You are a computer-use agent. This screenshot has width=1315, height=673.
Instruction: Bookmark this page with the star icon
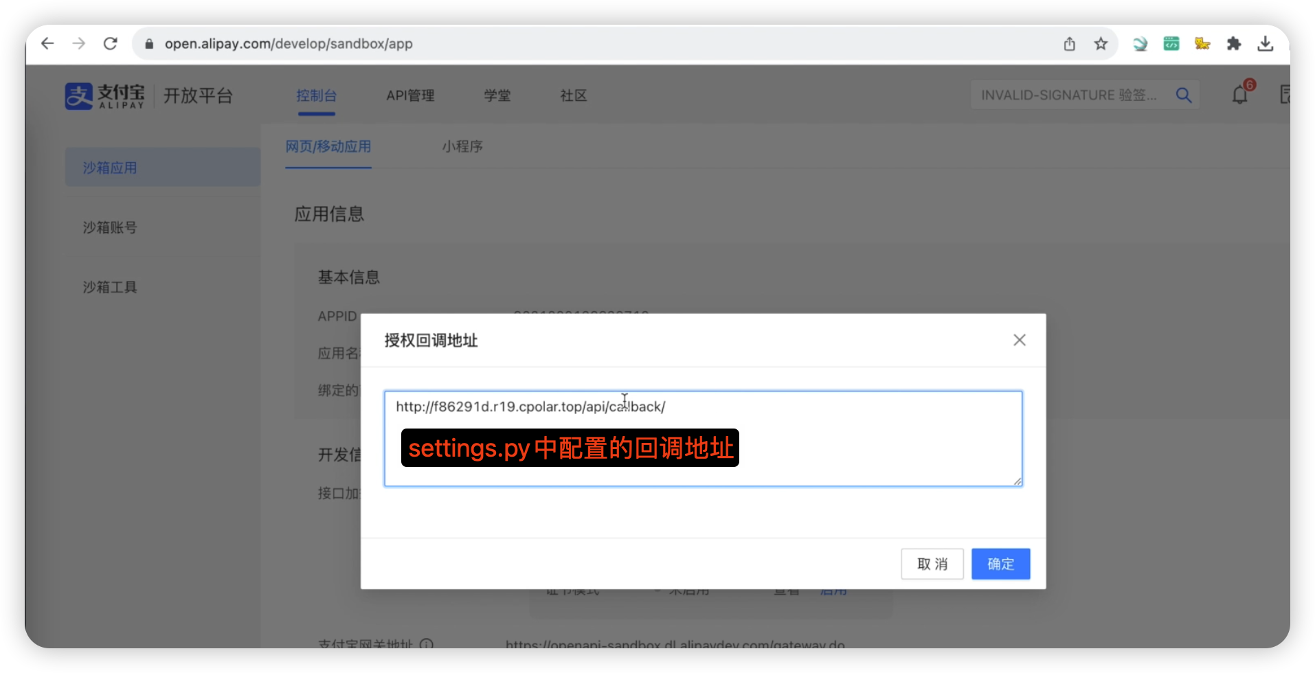coord(1101,44)
